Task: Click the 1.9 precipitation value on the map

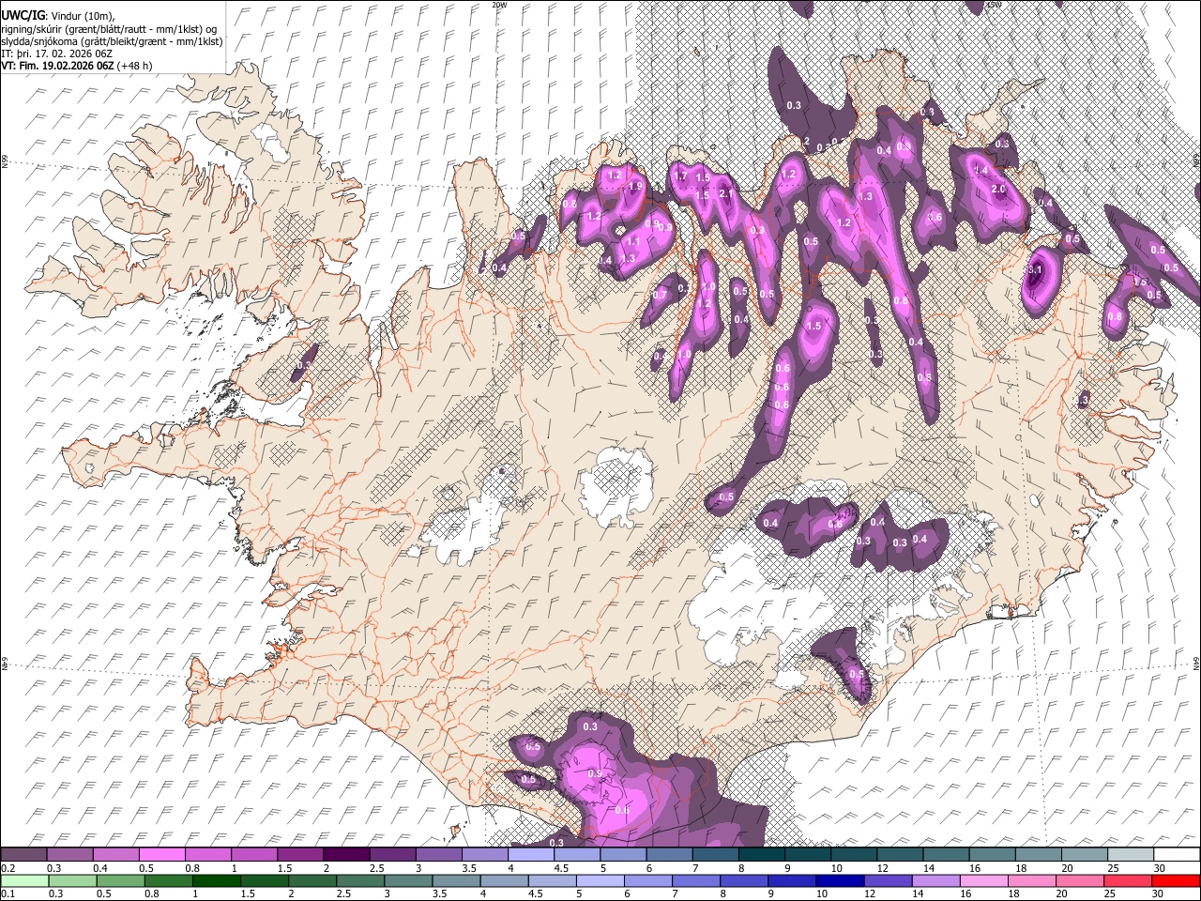Action: pyautogui.click(x=635, y=187)
